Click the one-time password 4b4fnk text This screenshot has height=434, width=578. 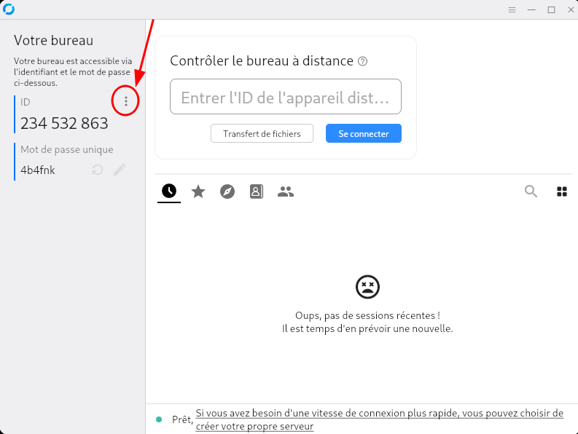point(38,170)
